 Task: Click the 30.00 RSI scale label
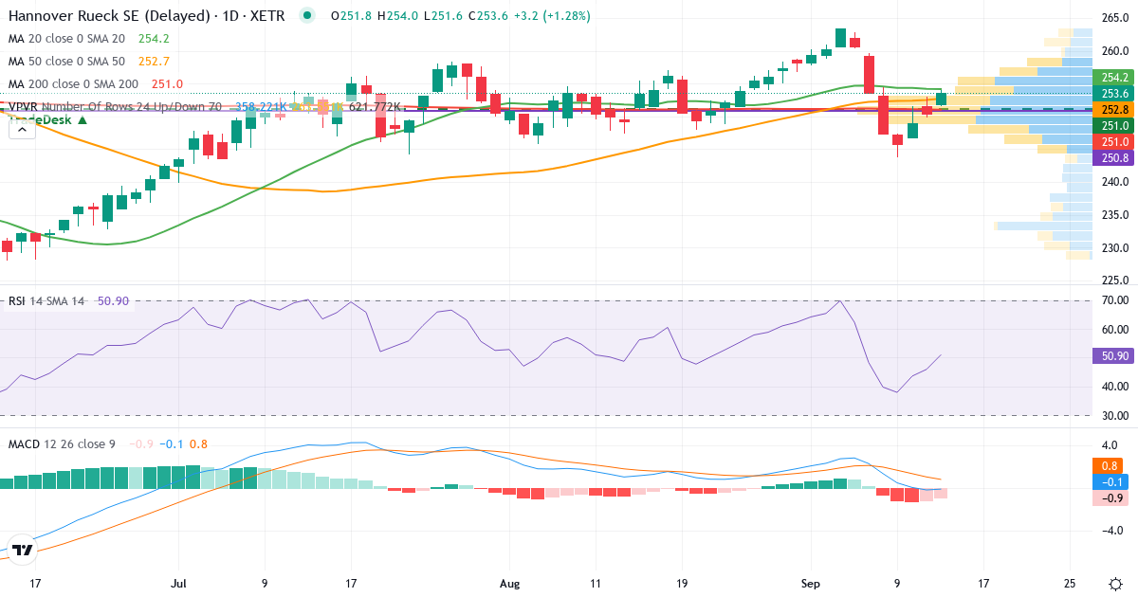(x=1115, y=415)
